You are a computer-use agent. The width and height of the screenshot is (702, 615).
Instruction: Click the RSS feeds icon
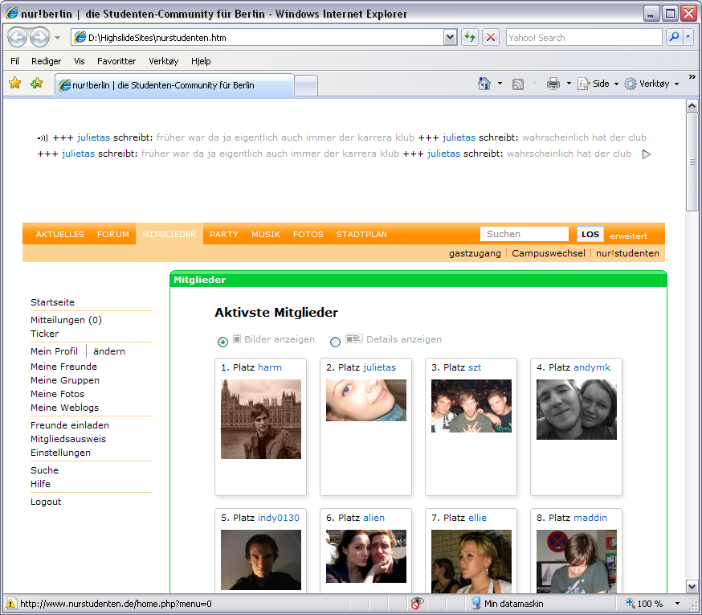[x=518, y=84]
